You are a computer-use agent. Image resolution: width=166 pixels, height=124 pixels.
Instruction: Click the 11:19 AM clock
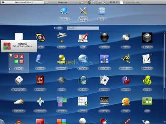coord(114,2)
